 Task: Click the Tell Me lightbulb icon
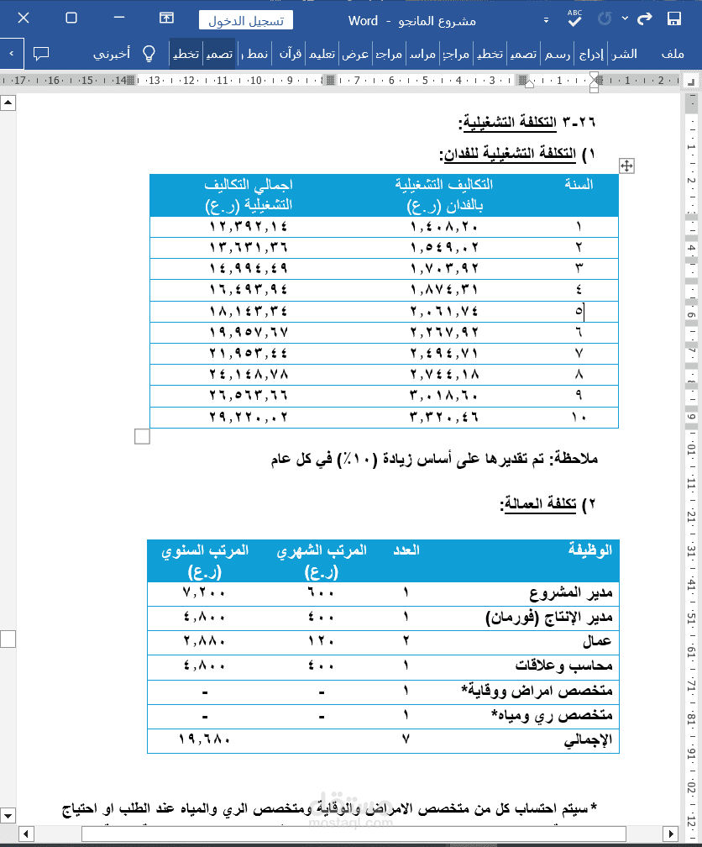(149, 54)
